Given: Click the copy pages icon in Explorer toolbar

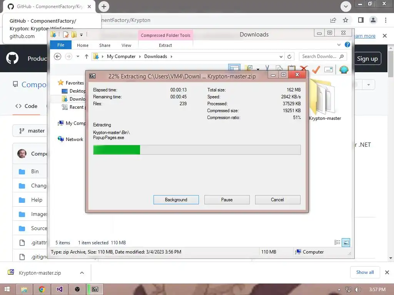Looking at the screenshot, I should tap(279, 68).
